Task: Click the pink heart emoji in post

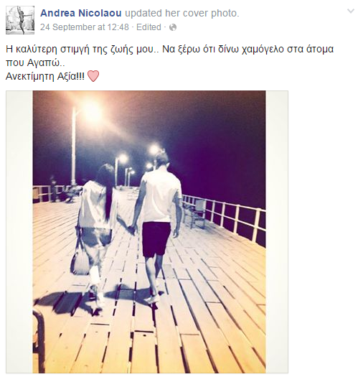Action: (x=93, y=76)
